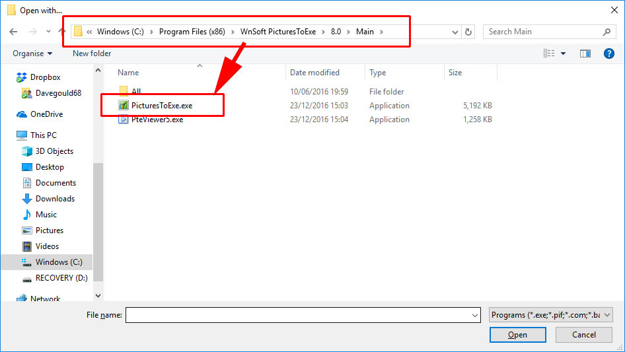Open the Organise menu

point(32,53)
